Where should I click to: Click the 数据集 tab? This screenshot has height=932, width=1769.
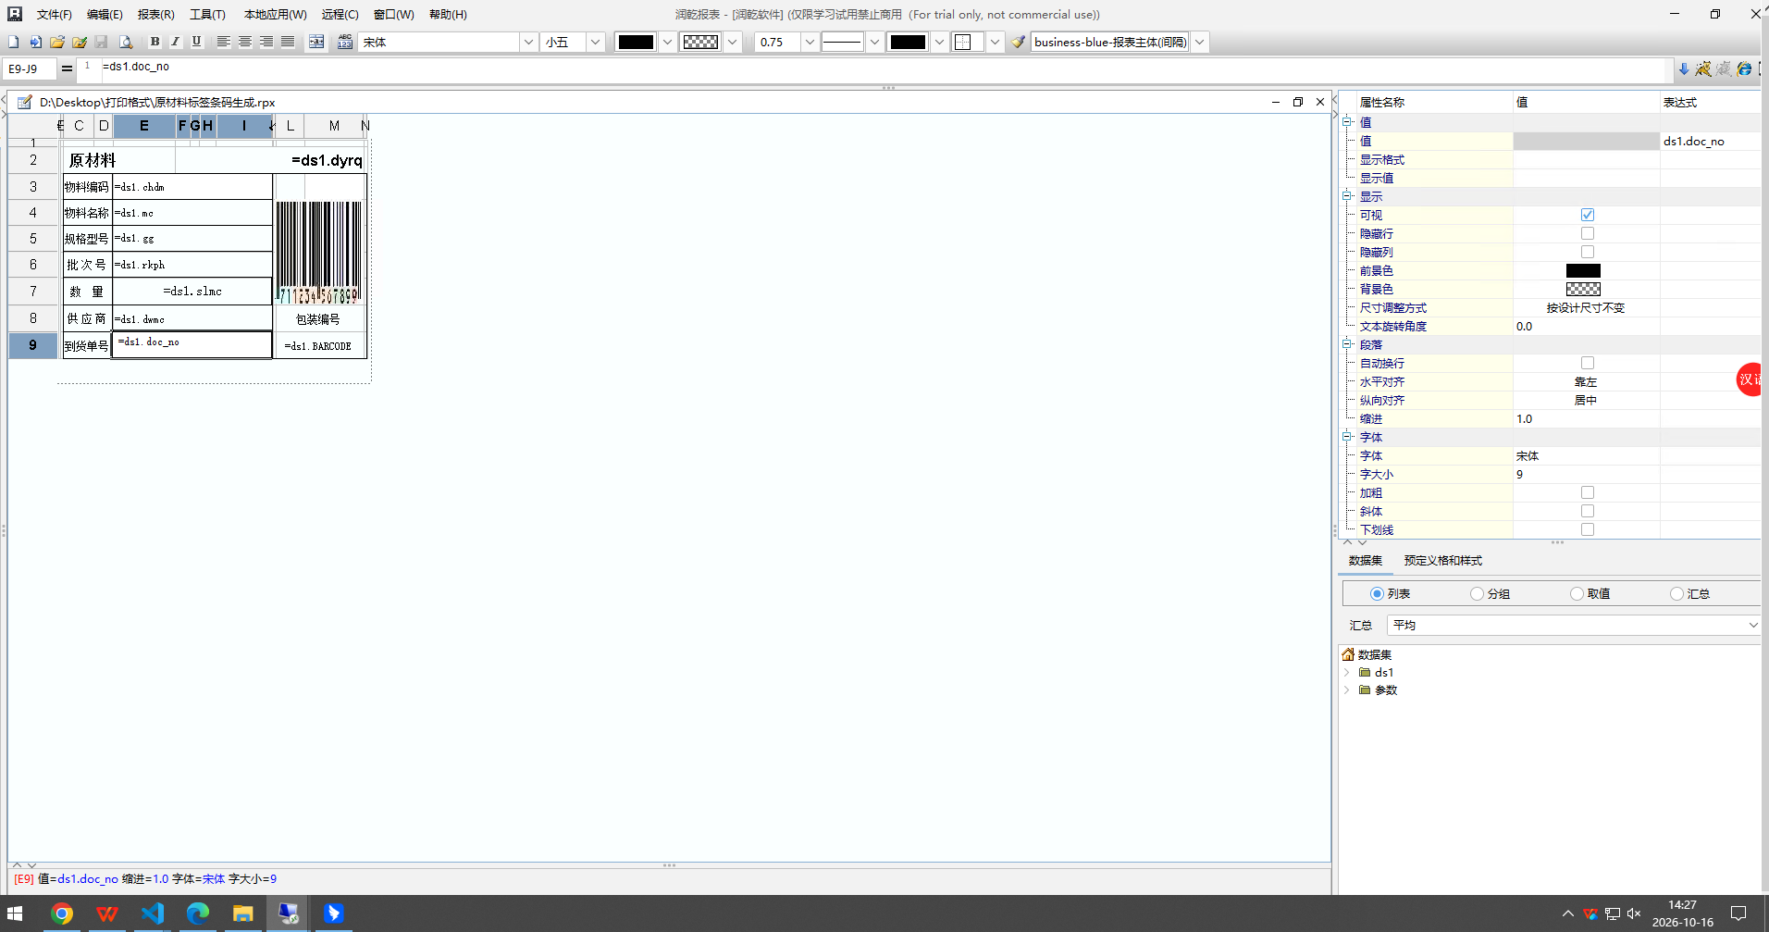click(x=1366, y=561)
